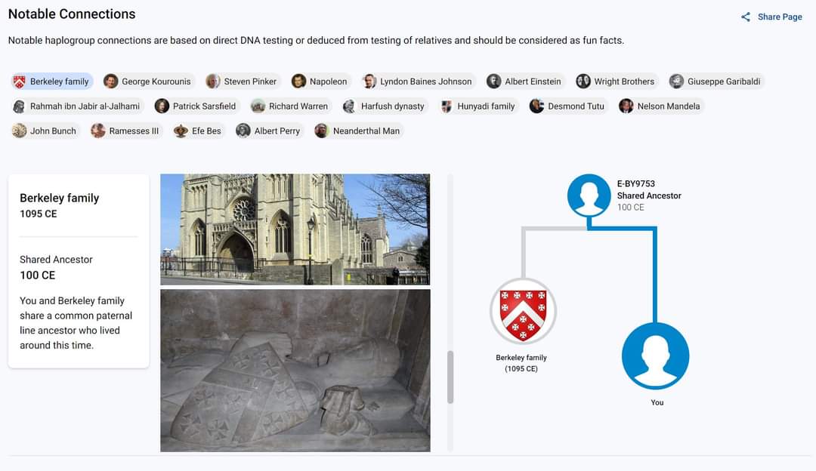Show the Efe Bes connection
The width and height of the screenshot is (816, 471).
tap(198, 131)
